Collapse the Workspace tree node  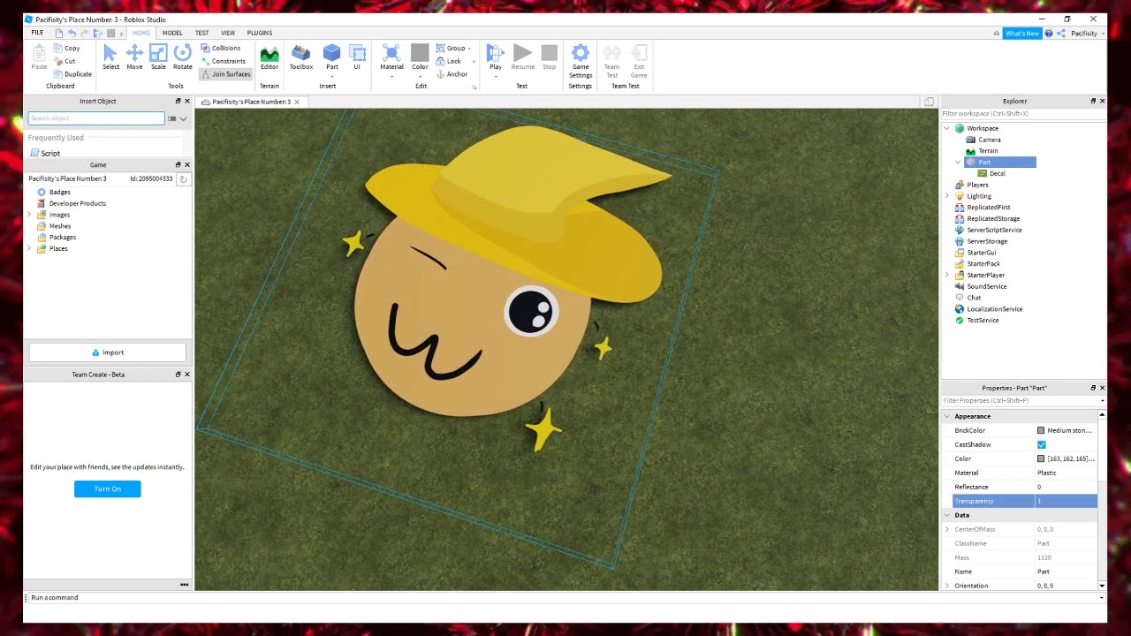[x=947, y=129]
